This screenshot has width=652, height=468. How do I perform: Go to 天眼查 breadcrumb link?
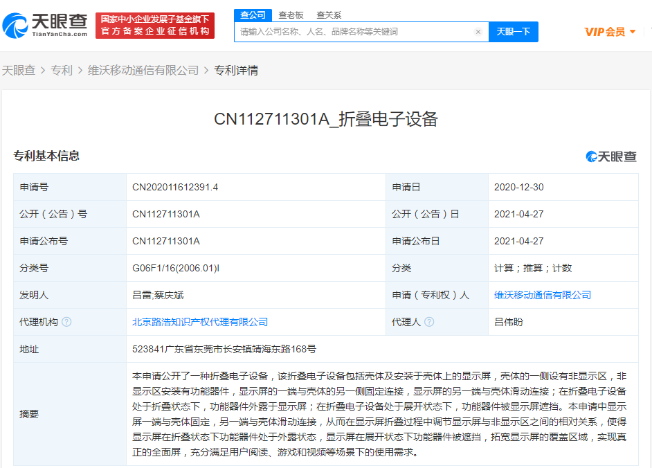[19, 71]
